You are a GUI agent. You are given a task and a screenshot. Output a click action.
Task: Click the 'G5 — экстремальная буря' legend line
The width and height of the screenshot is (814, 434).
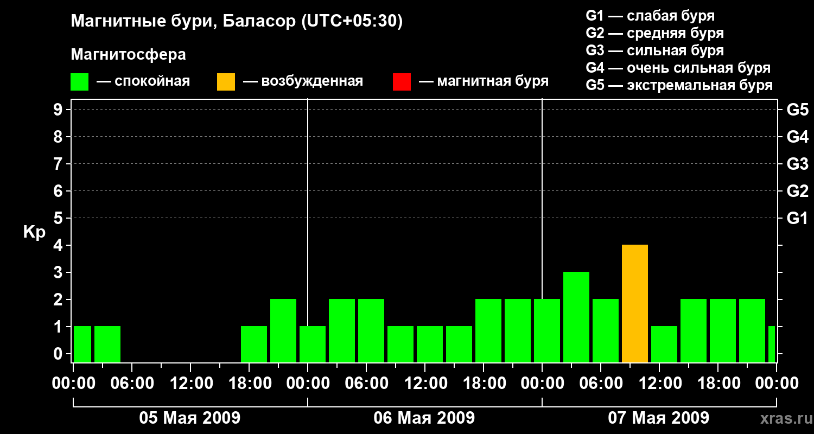[679, 85]
